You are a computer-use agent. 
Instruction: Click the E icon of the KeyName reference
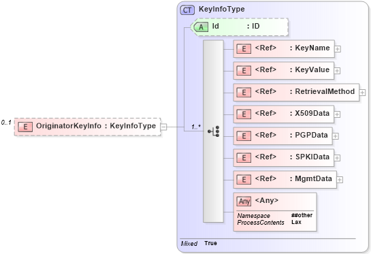[244, 49]
